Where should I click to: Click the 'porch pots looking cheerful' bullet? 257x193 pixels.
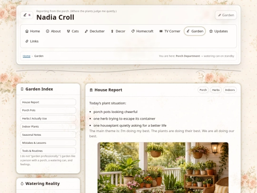(x=115, y=112)
